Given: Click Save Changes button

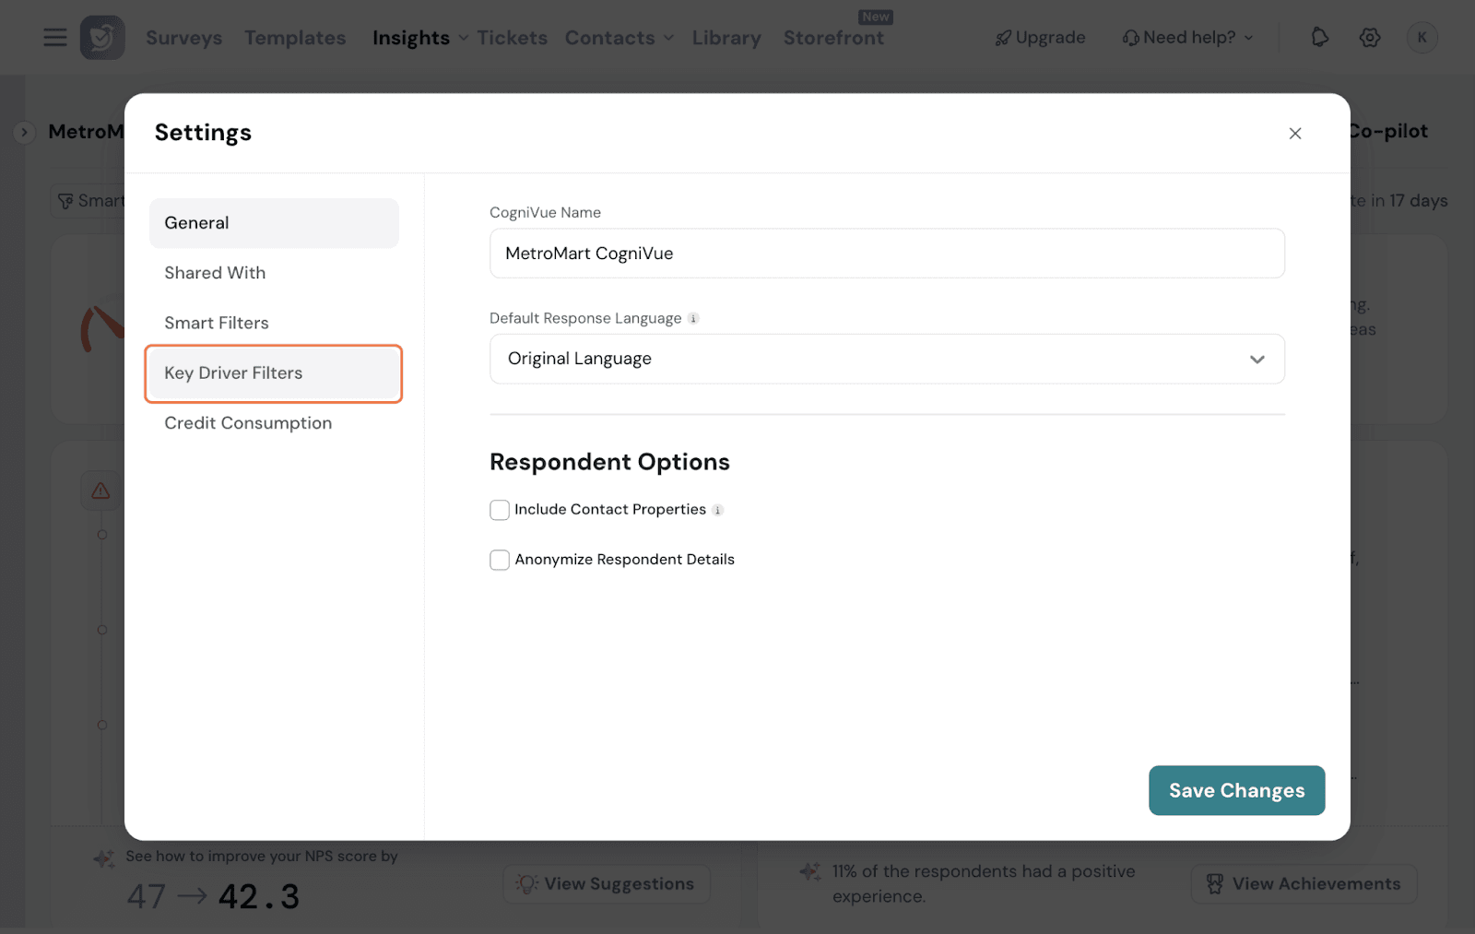Looking at the screenshot, I should pyautogui.click(x=1236, y=790).
